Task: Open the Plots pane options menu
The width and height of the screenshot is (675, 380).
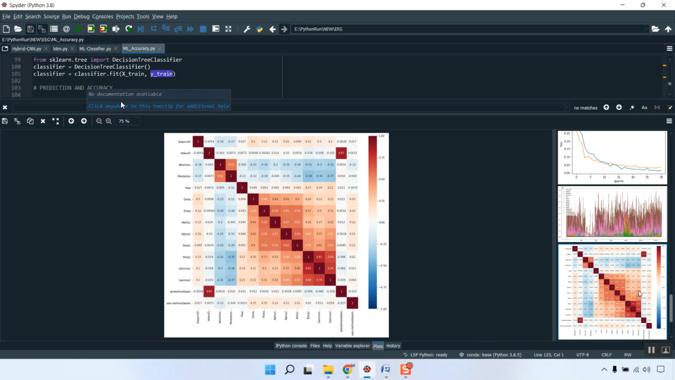Action: coord(669,121)
